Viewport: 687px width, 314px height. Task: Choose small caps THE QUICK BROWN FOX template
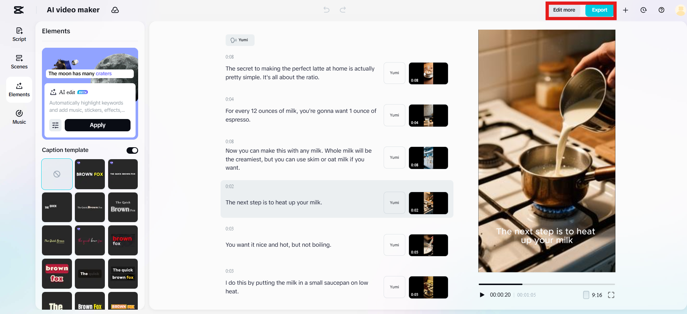pyautogui.click(x=123, y=174)
